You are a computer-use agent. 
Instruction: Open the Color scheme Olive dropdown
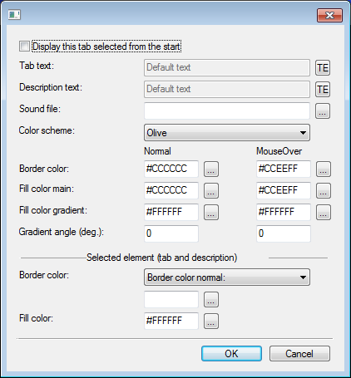[227, 133]
